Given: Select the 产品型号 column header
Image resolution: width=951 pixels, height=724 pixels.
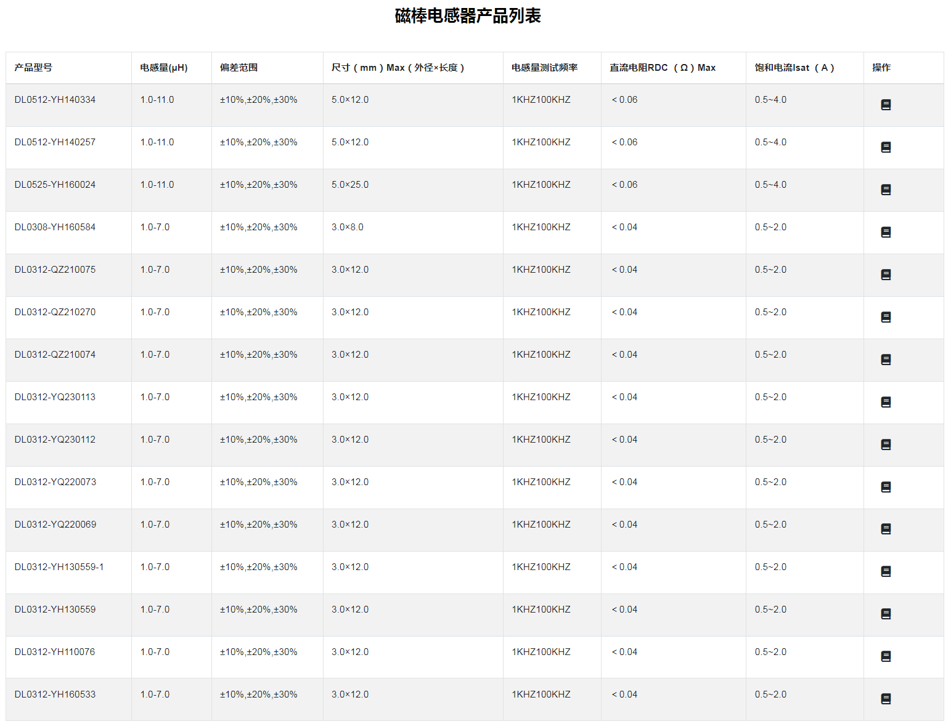Looking at the screenshot, I should click(x=33, y=68).
